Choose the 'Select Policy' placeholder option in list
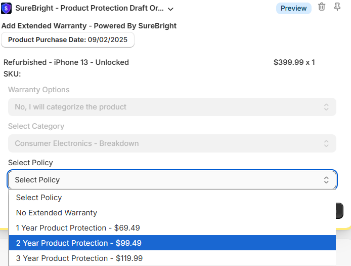The height and width of the screenshot is (266, 351). (x=39, y=198)
